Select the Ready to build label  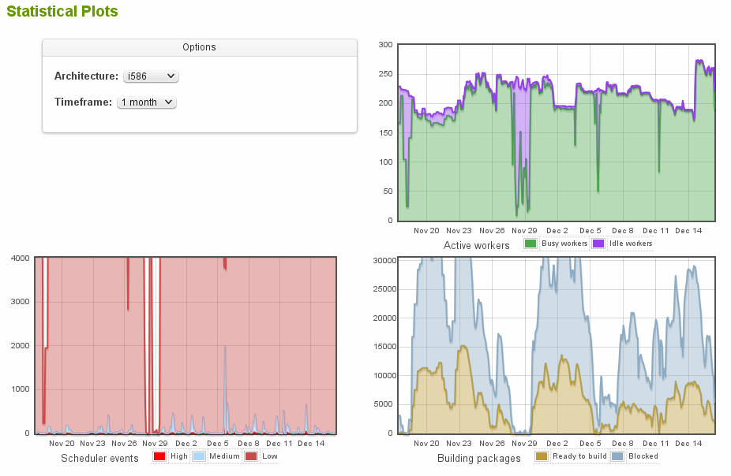[579, 456]
